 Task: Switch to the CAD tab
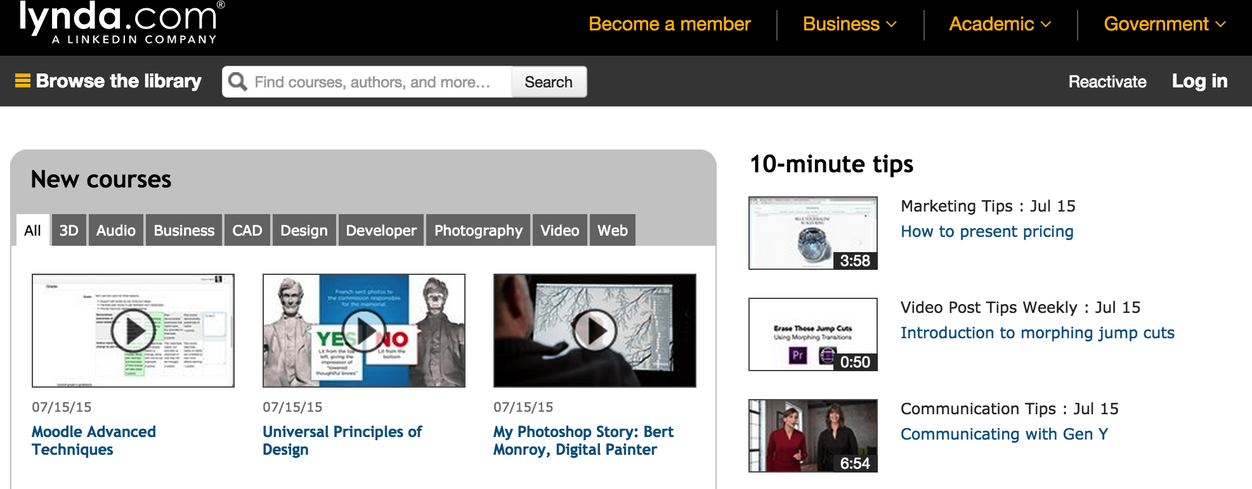click(247, 230)
